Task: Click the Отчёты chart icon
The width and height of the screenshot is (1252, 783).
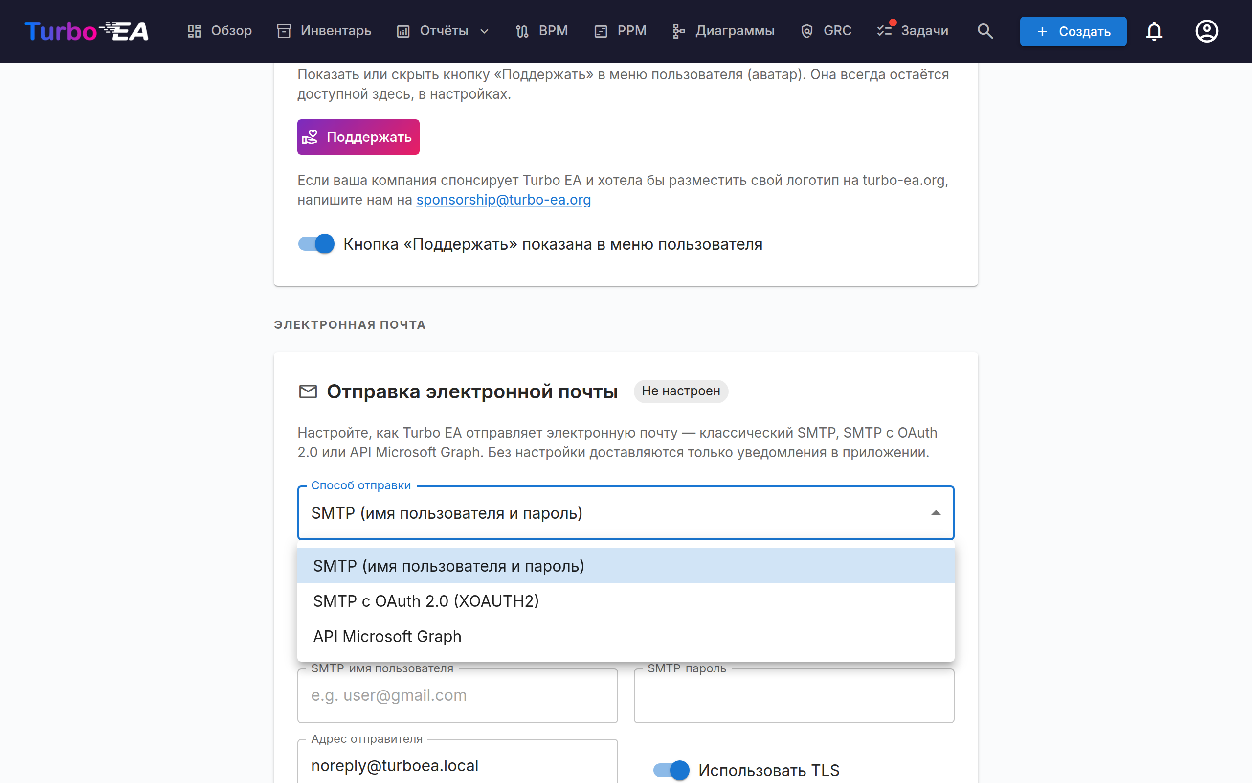Action: coord(403,32)
